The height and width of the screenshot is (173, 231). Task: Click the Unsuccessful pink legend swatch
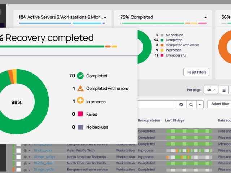(x=162, y=55)
